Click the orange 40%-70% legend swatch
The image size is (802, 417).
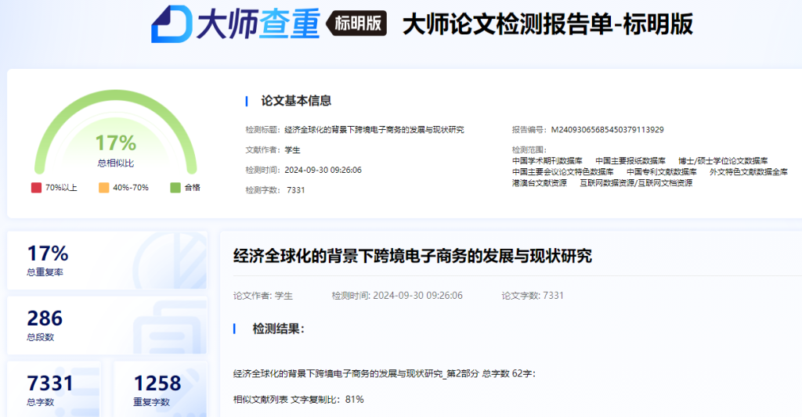(x=104, y=188)
